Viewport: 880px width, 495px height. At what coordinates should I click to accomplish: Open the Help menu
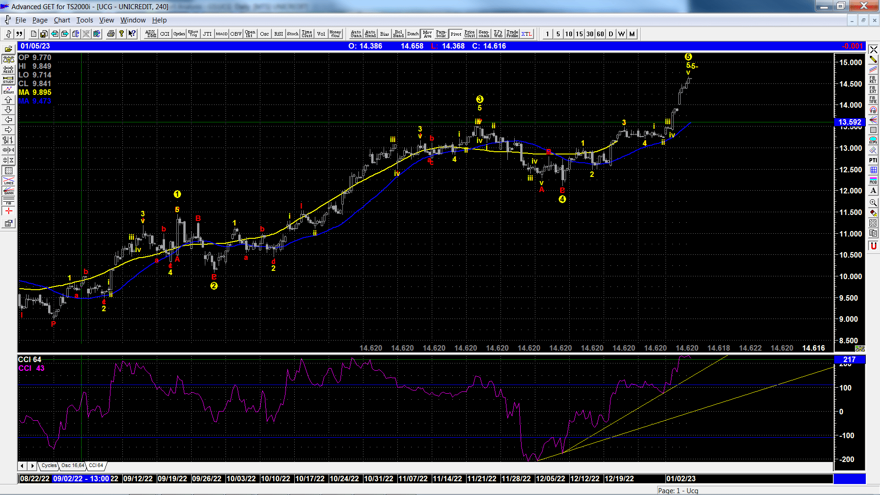tap(159, 20)
